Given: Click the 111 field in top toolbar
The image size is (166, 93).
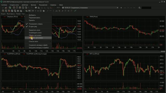Looking at the screenshot, I should (x=58, y=8).
